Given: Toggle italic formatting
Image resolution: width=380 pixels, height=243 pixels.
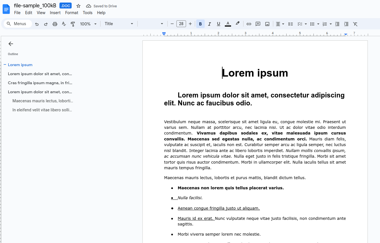Looking at the screenshot, I should coord(210,24).
